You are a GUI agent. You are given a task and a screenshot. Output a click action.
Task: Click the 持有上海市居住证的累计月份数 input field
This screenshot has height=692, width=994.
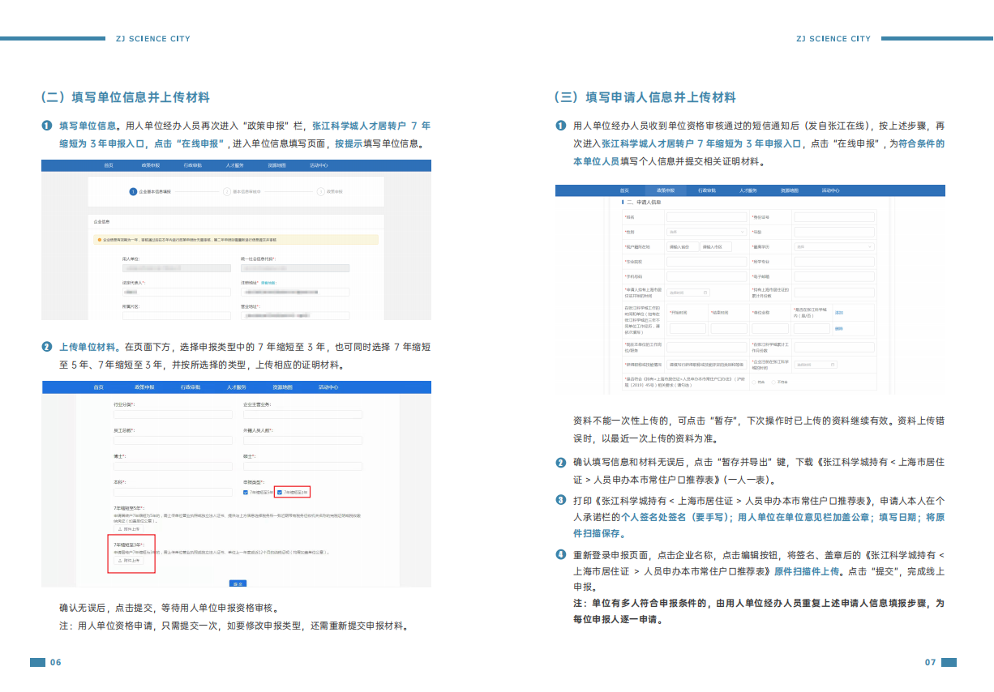pyautogui.click(x=834, y=293)
